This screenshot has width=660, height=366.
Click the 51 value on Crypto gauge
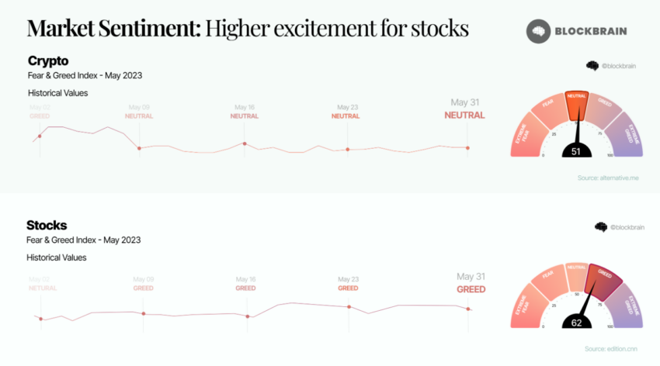point(576,152)
